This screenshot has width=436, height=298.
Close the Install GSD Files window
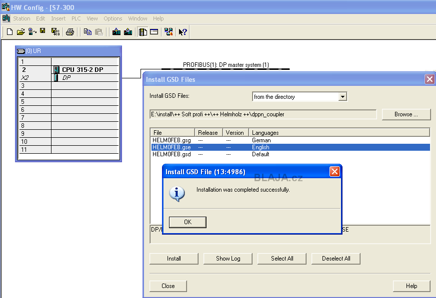429,79
